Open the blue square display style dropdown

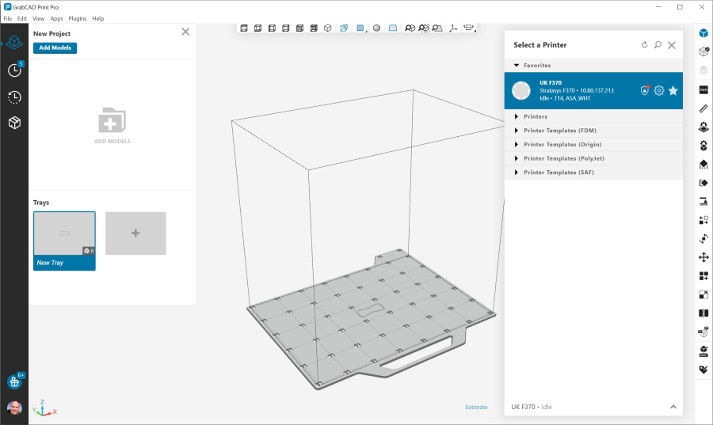click(361, 28)
